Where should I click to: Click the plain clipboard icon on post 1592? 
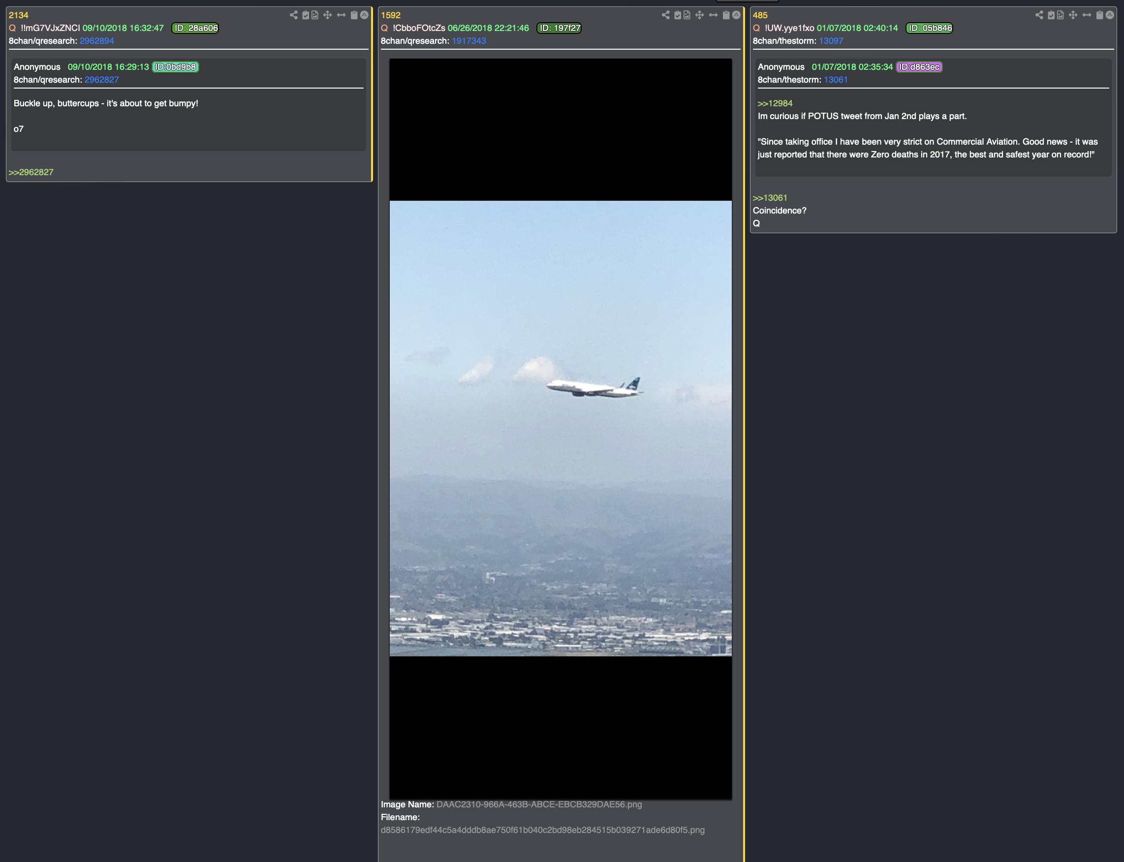coord(726,15)
